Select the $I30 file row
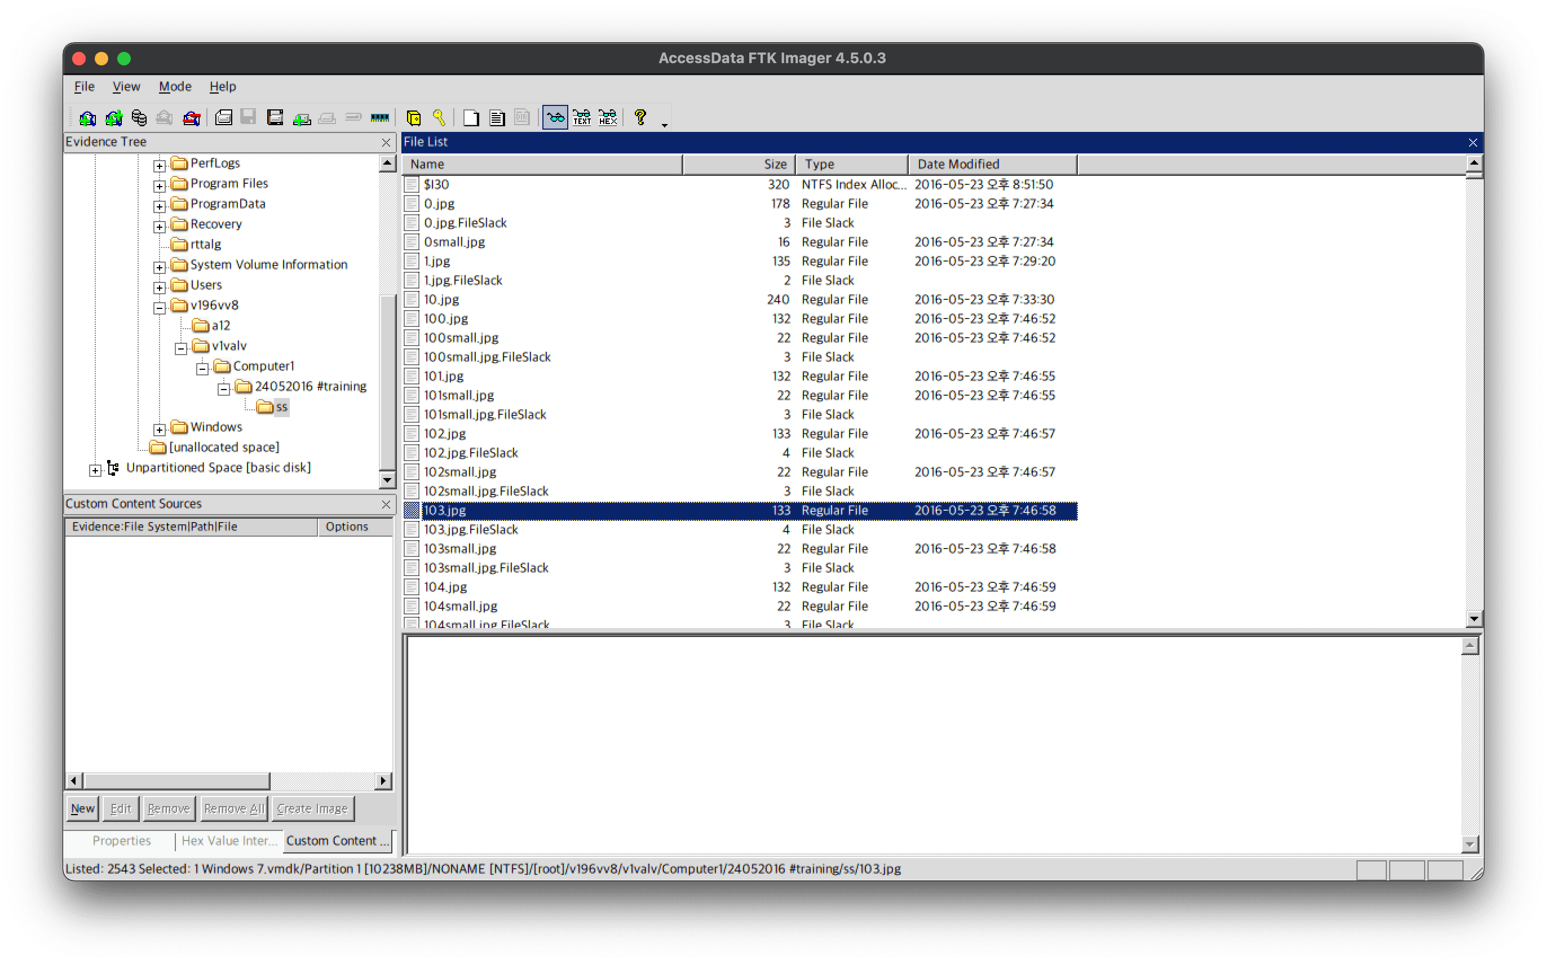This screenshot has width=1547, height=964. point(740,184)
